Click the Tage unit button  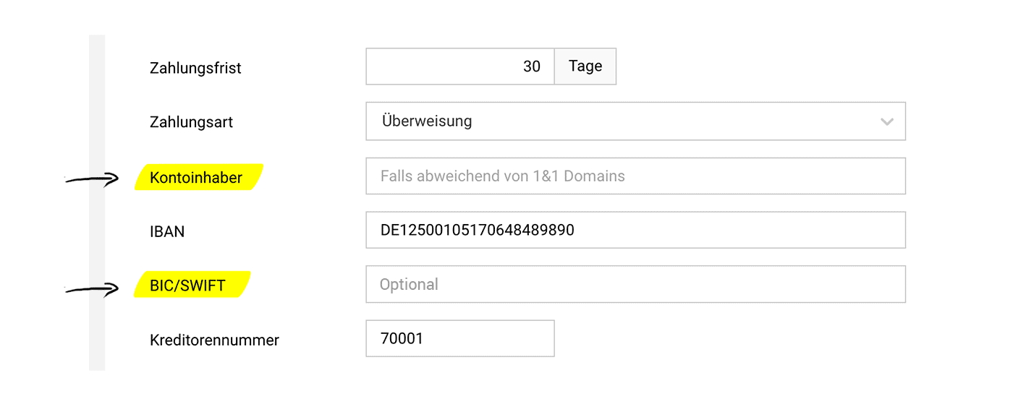[585, 66]
